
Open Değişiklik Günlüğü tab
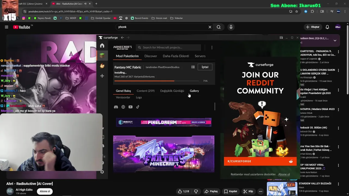coord(172,91)
